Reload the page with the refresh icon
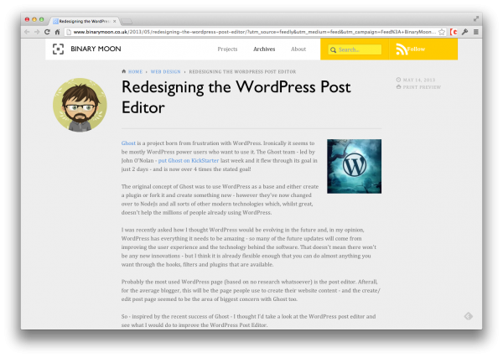Viewport: 503px width, 358px height. (x=47, y=32)
